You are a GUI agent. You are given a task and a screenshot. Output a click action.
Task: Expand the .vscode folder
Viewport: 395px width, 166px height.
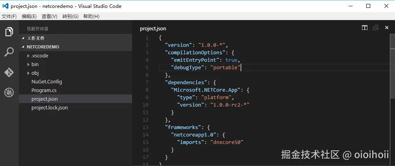[x=28, y=56]
